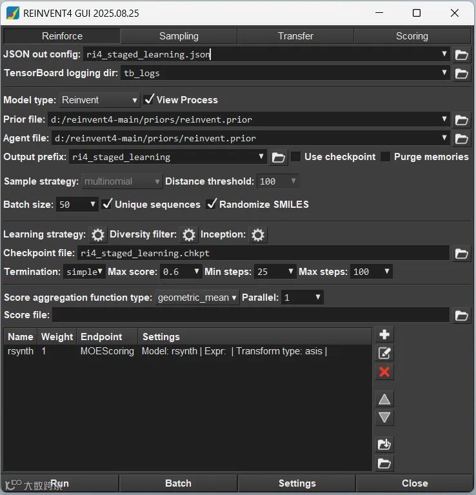
Task: Open Learning strategy gear settings
Action: point(98,234)
